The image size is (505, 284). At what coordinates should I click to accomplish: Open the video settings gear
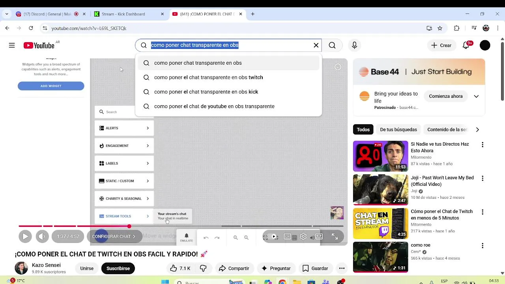tap(303, 237)
